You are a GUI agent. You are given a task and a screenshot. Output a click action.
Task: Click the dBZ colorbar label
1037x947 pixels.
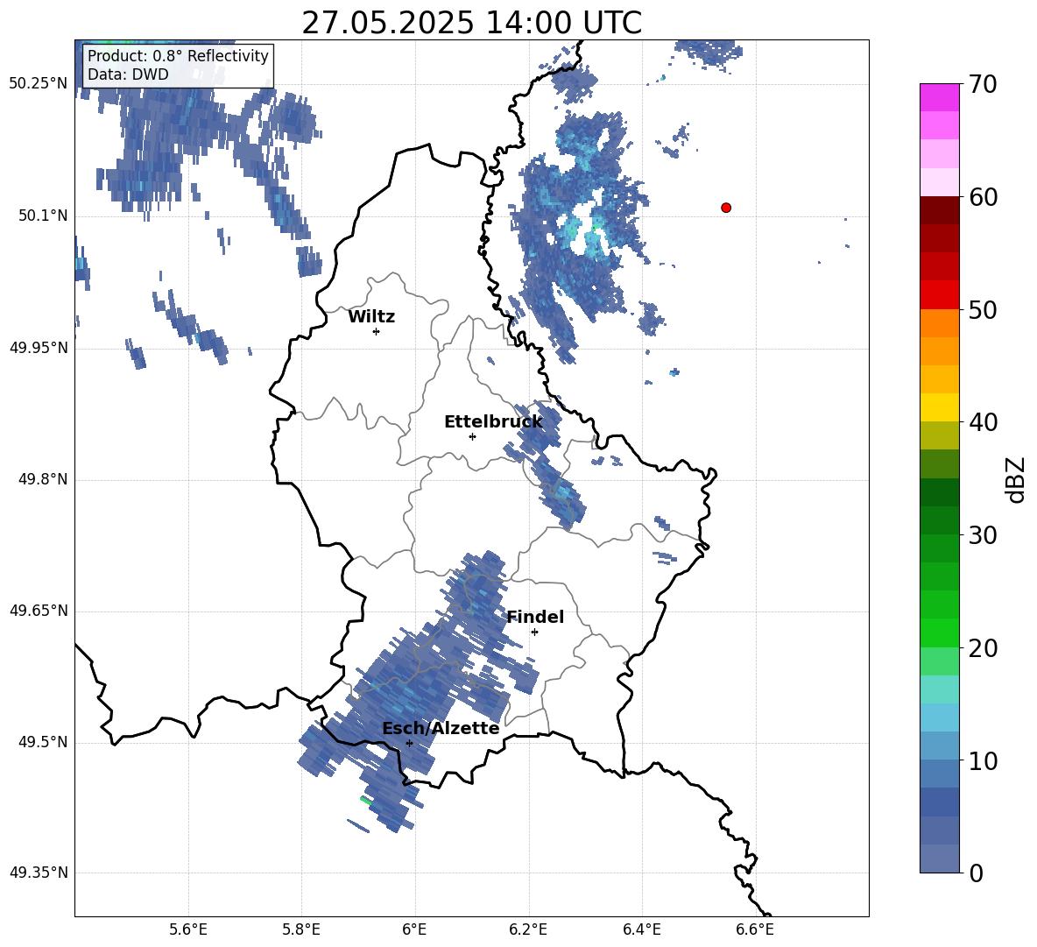pyautogui.click(x=1016, y=479)
